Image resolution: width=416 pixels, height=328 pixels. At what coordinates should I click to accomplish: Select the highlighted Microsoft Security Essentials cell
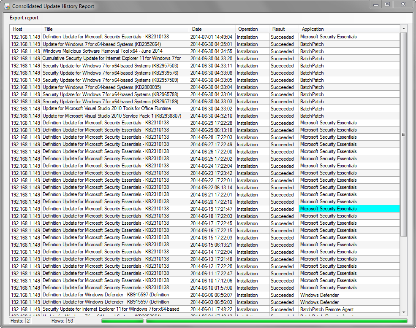pos(349,209)
